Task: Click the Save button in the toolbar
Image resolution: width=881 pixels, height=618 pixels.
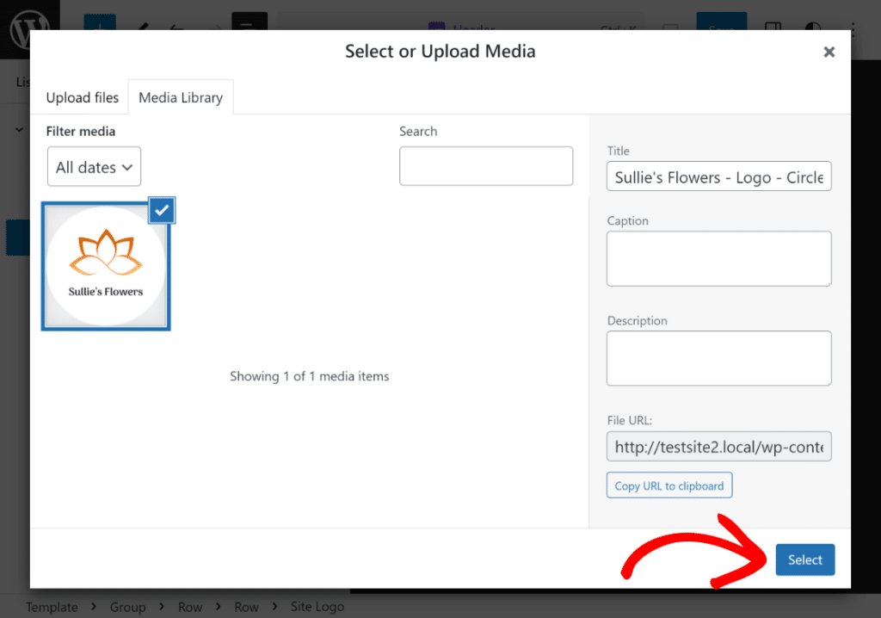Action: coord(721,26)
